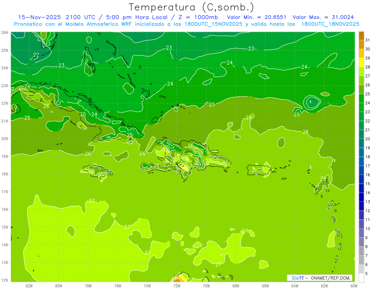Click the dark orange colorbar segment above 31
376x290 pixels.
[361, 36]
